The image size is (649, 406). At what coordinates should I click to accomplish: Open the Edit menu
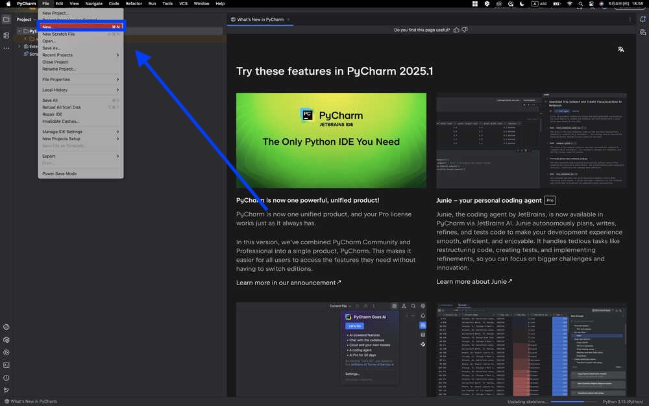[x=59, y=4]
